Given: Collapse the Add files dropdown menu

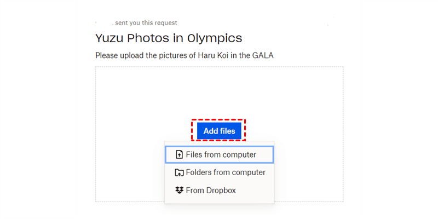Looking at the screenshot, I should (x=219, y=131).
